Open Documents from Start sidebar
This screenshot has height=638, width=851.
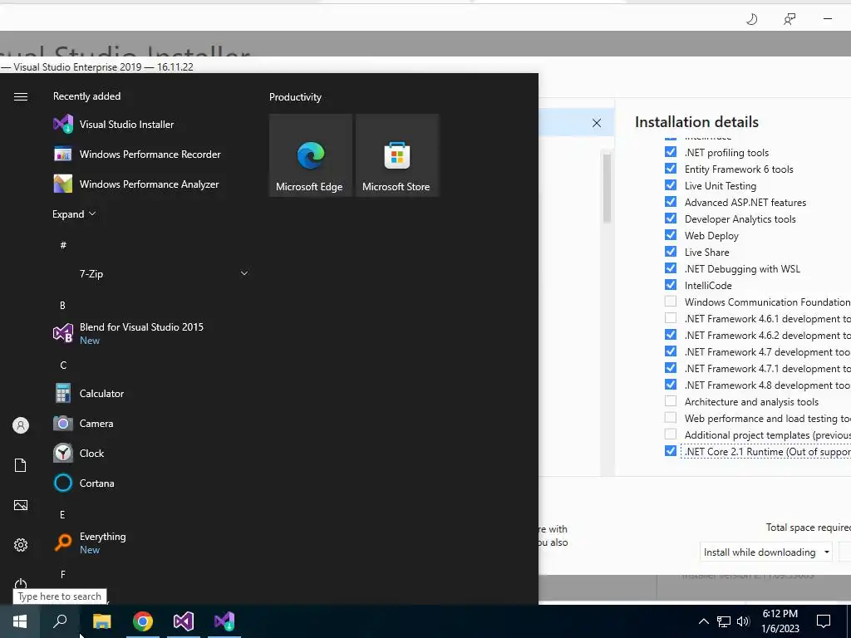[21, 465]
